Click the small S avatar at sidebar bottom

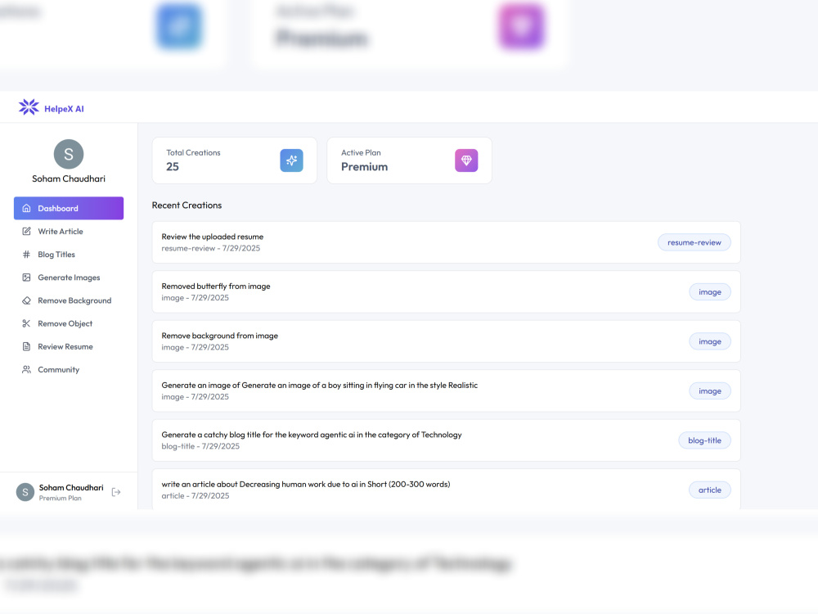25,492
